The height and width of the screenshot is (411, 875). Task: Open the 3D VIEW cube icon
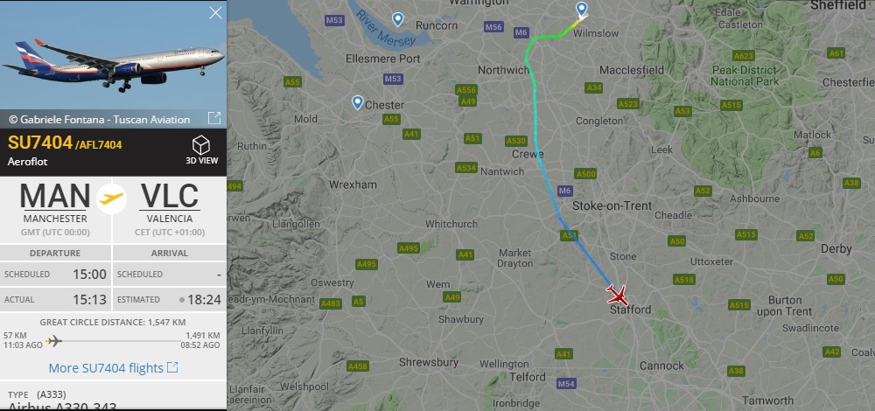tap(201, 145)
